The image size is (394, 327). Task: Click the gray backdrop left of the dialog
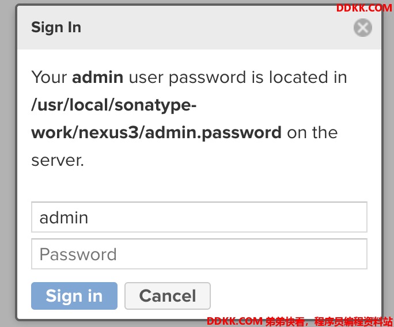pos(7,163)
